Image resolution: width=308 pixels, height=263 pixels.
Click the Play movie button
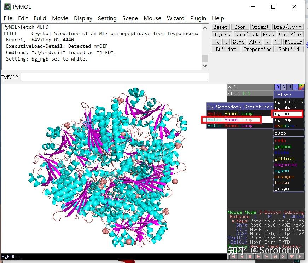(255, 42)
